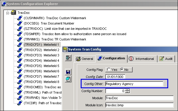Select (TXCDIR) Path of Traxdoc entry
The width and height of the screenshot is (178, 111).
pyautogui.click(x=42, y=103)
